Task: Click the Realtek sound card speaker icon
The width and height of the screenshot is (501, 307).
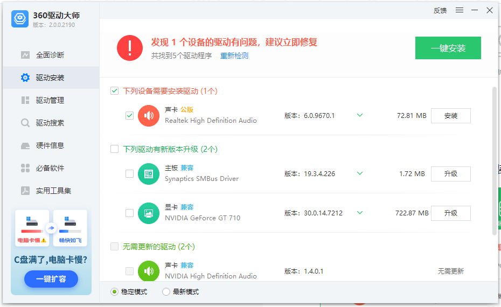Action: click(149, 116)
